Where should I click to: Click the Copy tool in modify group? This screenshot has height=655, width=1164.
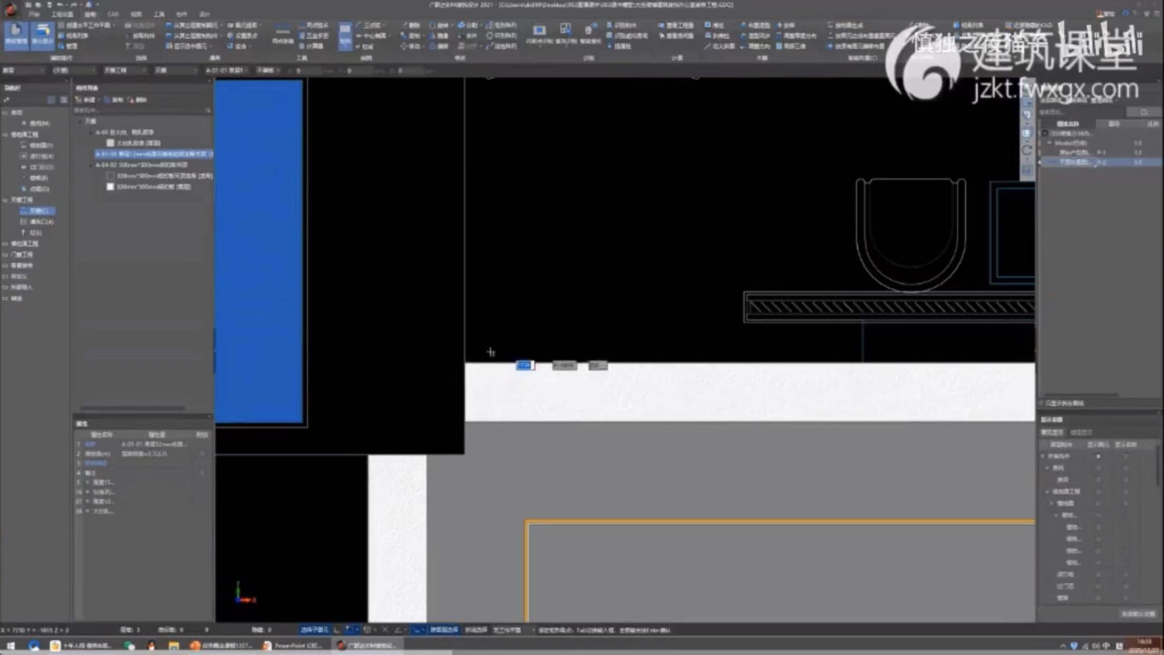click(x=411, y=36)
